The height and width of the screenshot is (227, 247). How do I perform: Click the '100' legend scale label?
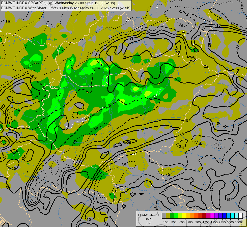[x=166, y=222]
